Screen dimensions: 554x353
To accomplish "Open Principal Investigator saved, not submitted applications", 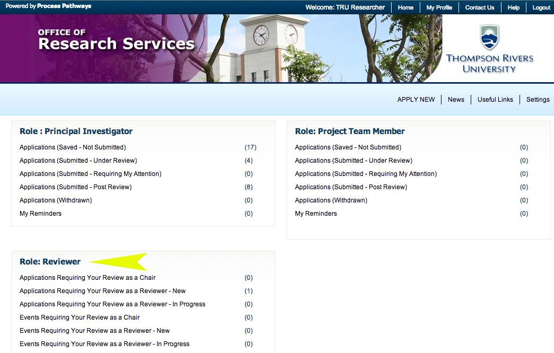I will [73, 147].
